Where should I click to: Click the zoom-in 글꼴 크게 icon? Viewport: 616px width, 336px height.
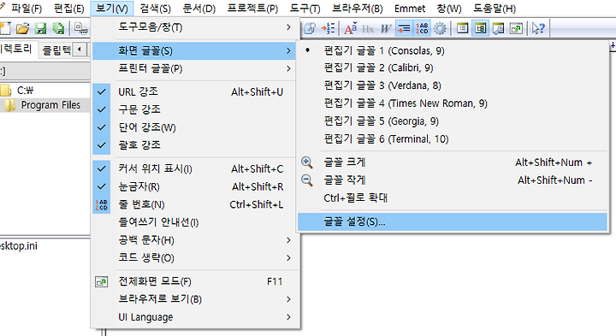307,162
